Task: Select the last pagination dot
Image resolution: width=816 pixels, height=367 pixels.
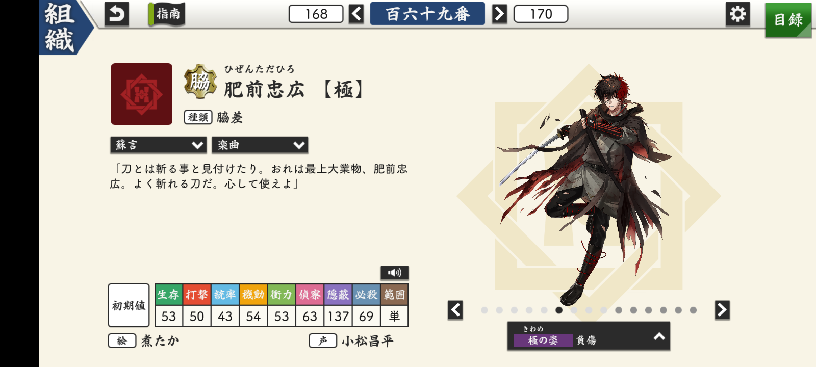Action: click(693, 310)
